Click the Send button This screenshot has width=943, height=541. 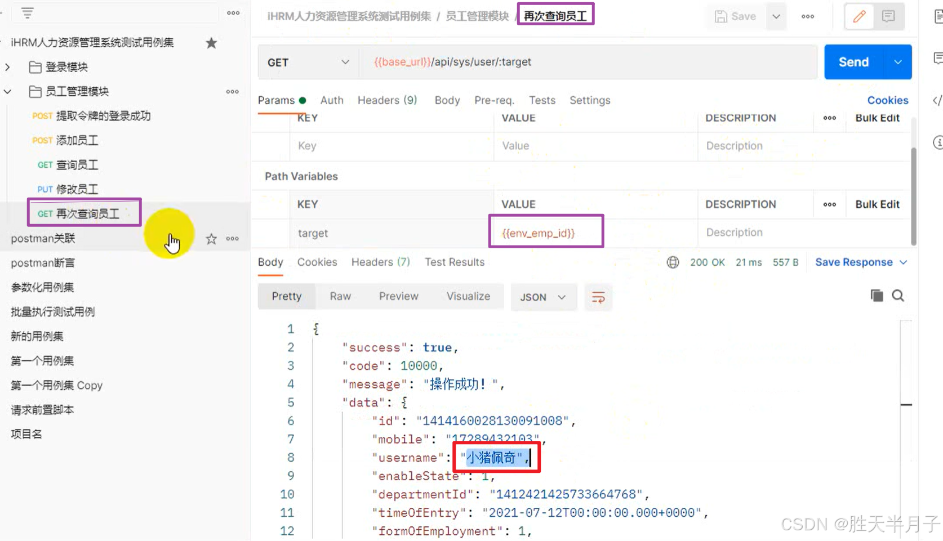pos(854,62)
